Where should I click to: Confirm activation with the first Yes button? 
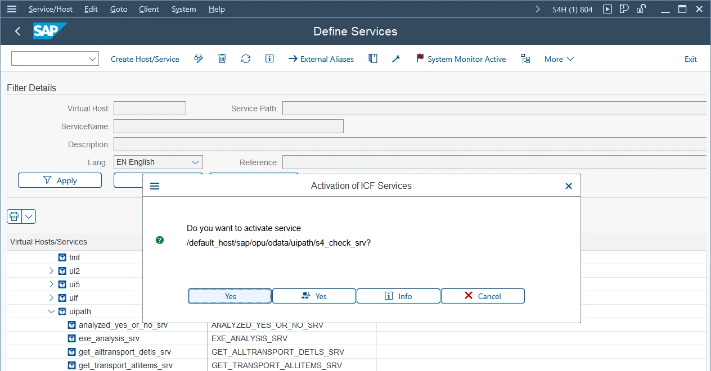coord(230,296)
